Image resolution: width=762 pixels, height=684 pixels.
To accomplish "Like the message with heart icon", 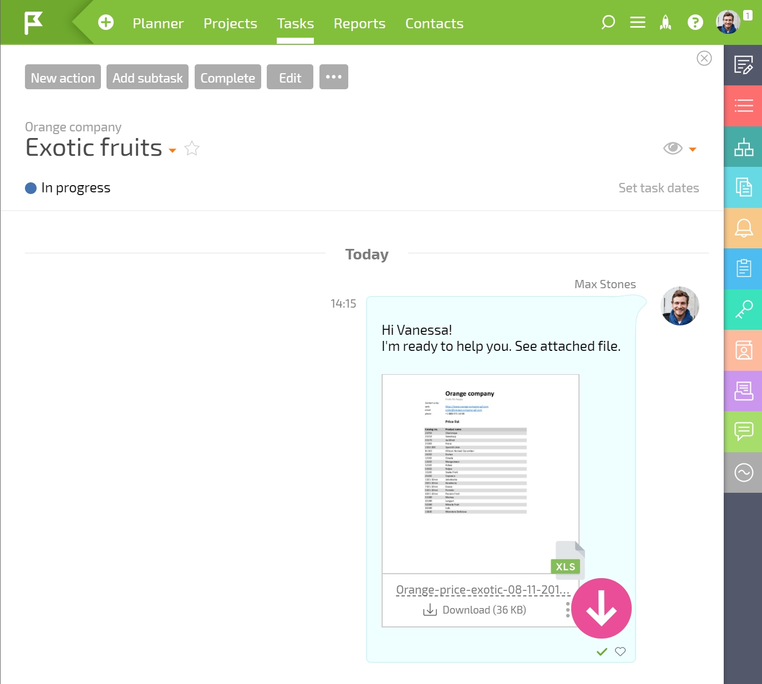I will [621, 651].
